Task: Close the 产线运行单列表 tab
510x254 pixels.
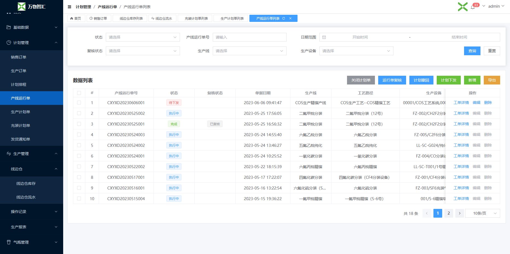Action: [290, 18]
